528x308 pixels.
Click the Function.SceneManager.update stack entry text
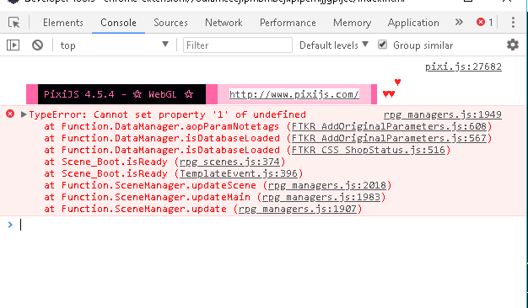coord(144,209)
